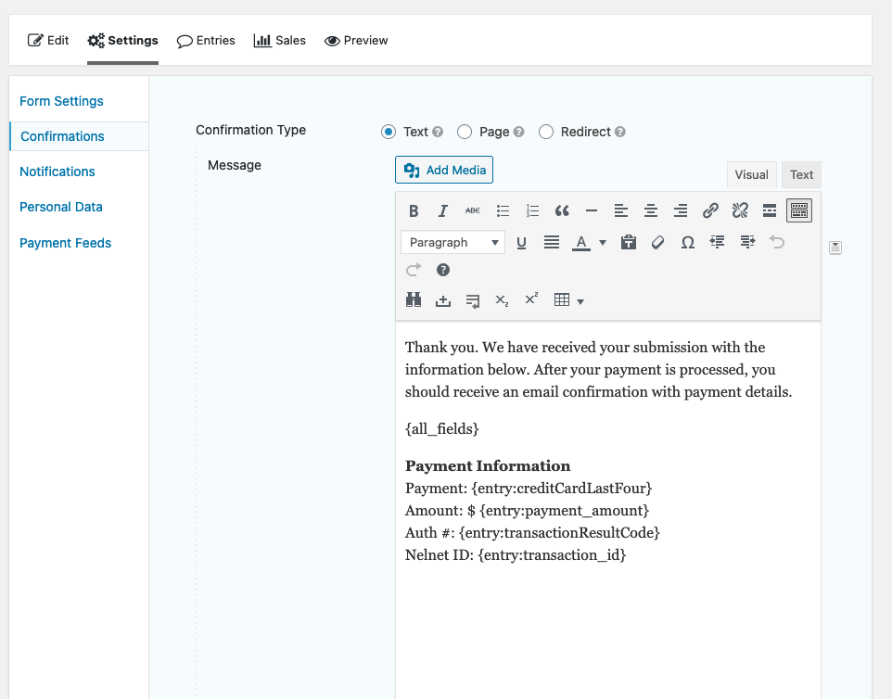Open find and replace binoculars

click(414, 300)
